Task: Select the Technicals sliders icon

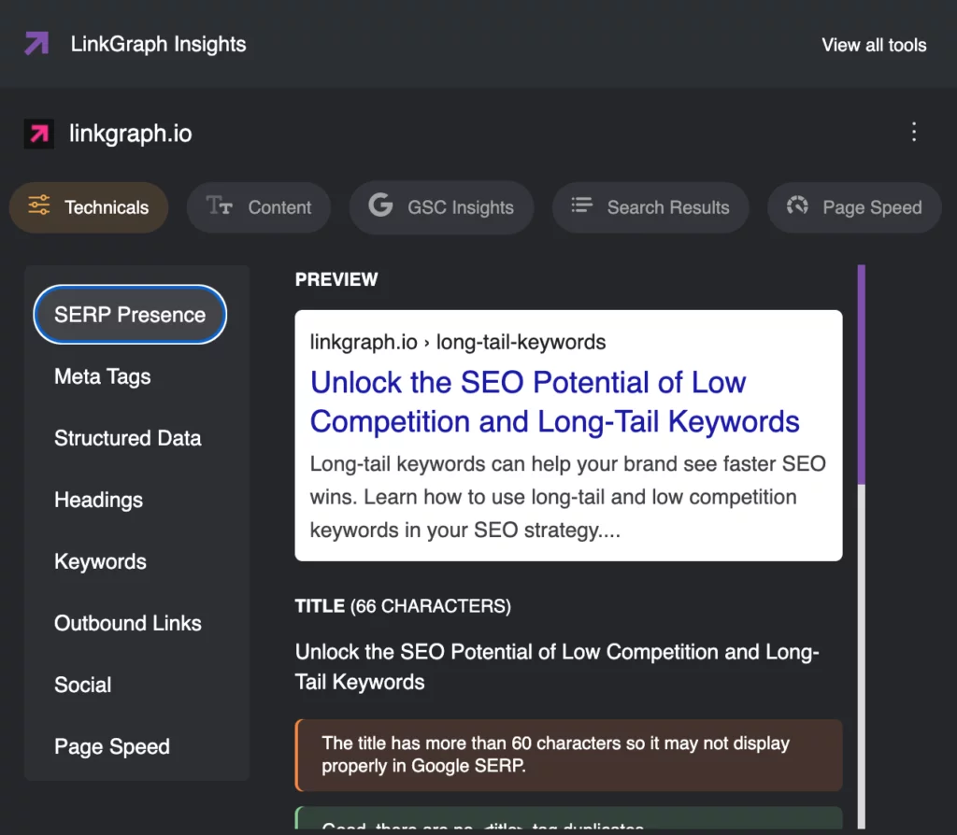Action: click(38, 207)
